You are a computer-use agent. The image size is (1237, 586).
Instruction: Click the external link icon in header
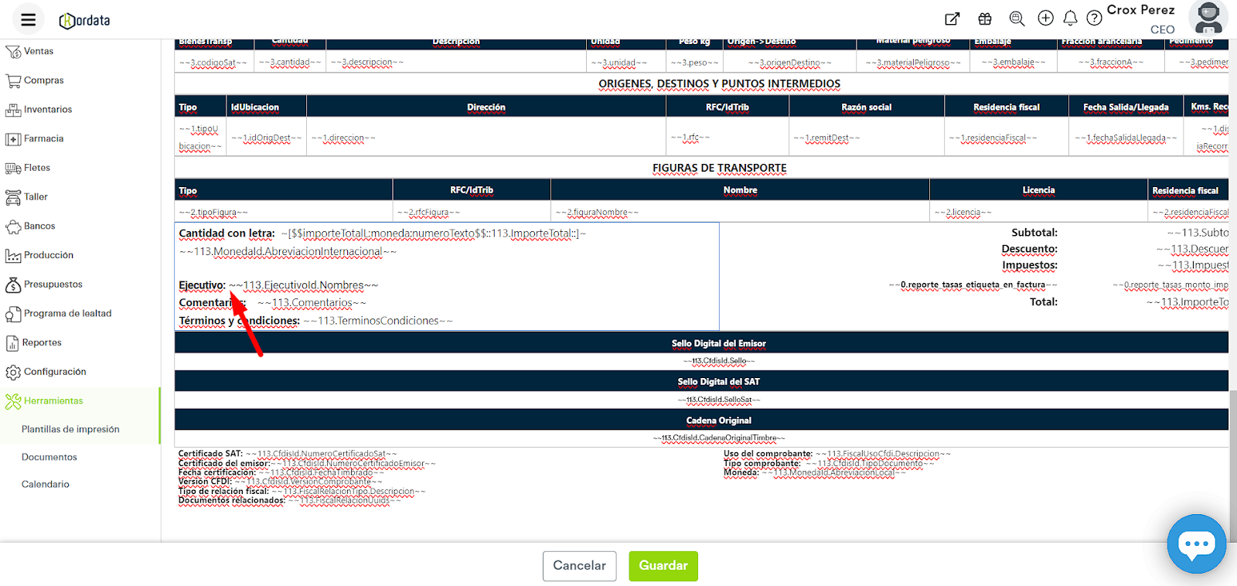[x=952, y=19]
